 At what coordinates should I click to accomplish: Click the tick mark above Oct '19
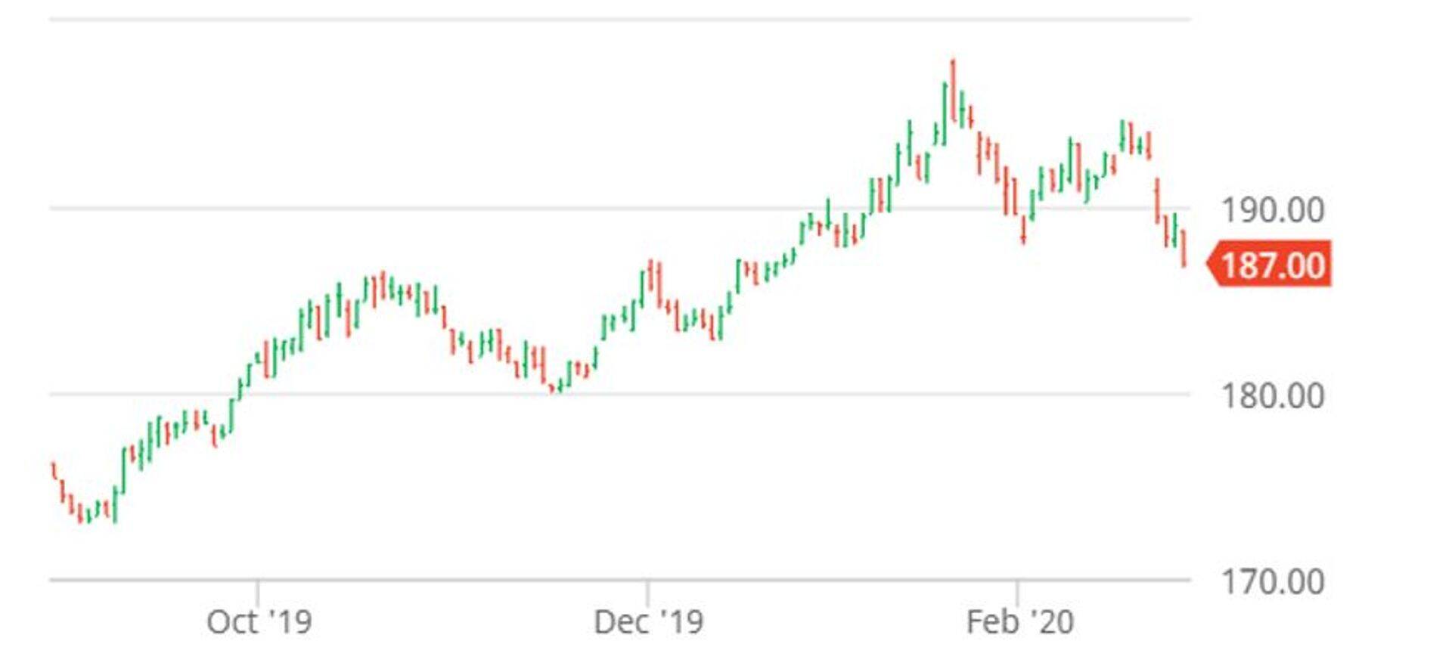pyautogui.click(x=257, y=590)
